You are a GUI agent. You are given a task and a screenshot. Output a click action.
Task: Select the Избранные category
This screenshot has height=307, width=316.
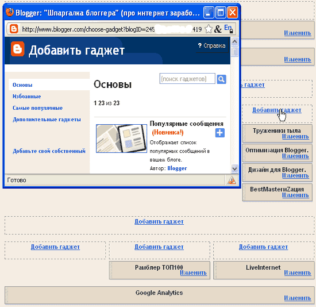(x=26, y=97)
